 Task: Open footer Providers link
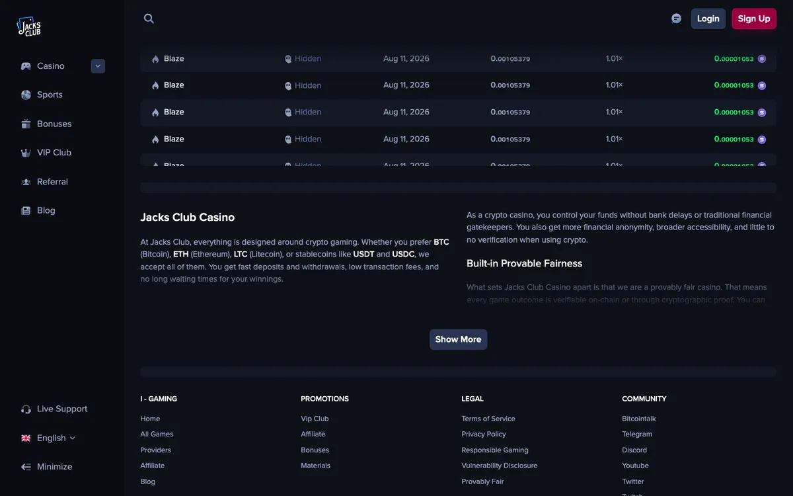click(x=155, y=450)
